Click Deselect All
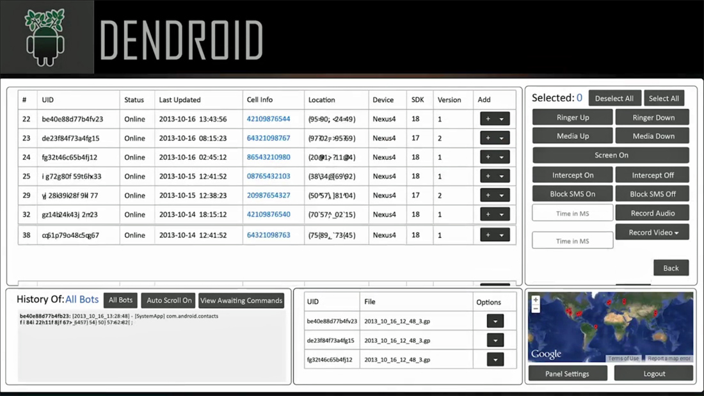The width and height of the screenshot is (704, 396). coord(614,99)
